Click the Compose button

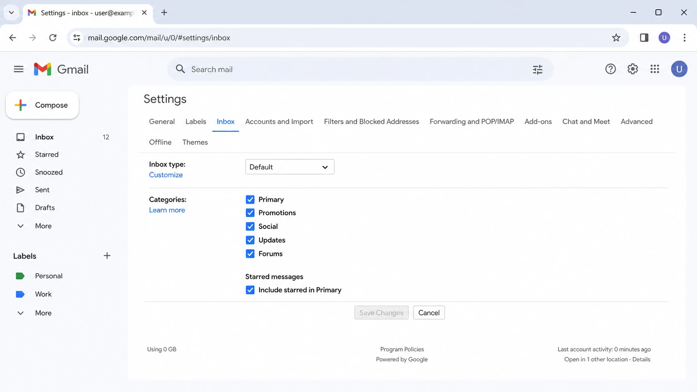[42, 105]
